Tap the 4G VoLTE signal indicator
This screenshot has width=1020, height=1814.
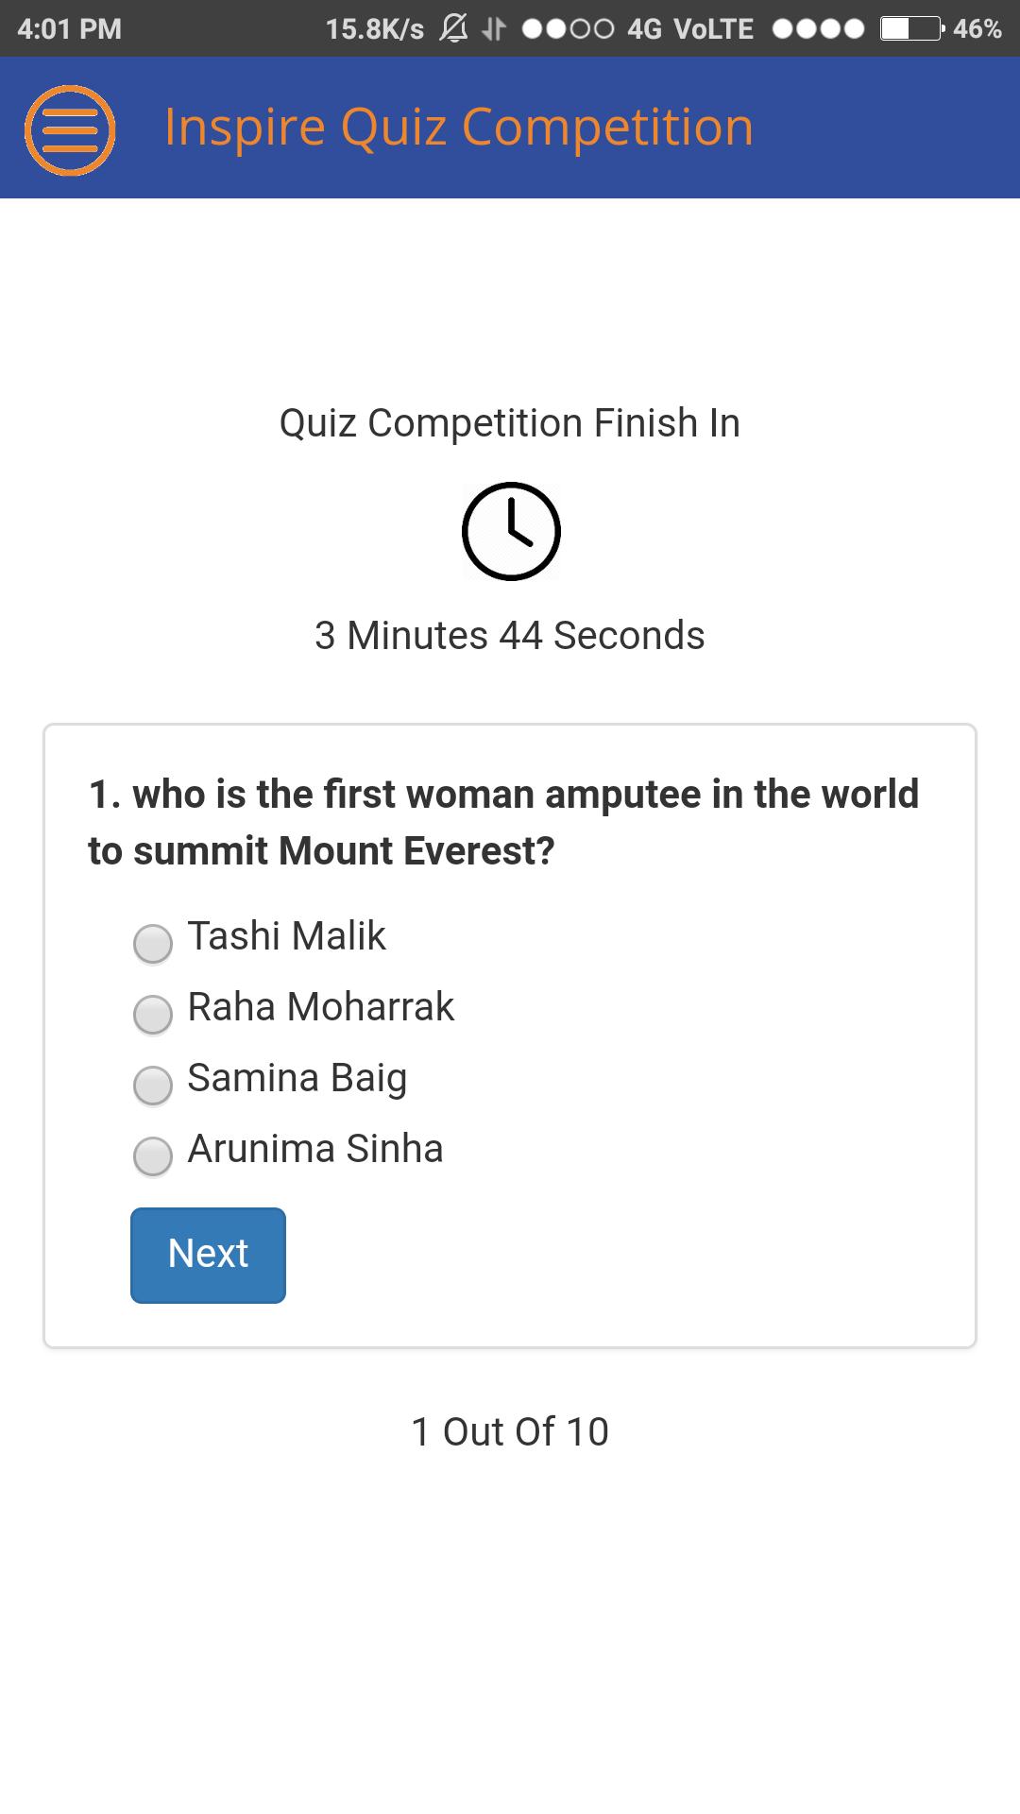point(690,29)
